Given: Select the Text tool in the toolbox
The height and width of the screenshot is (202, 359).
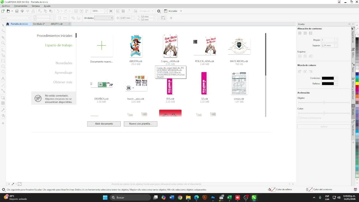Looking at the screenshot, I should (x=3, y=79).
